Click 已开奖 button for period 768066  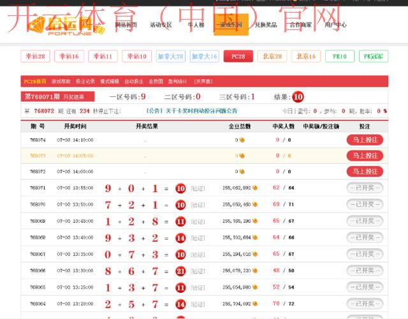(x=365, y=271)
